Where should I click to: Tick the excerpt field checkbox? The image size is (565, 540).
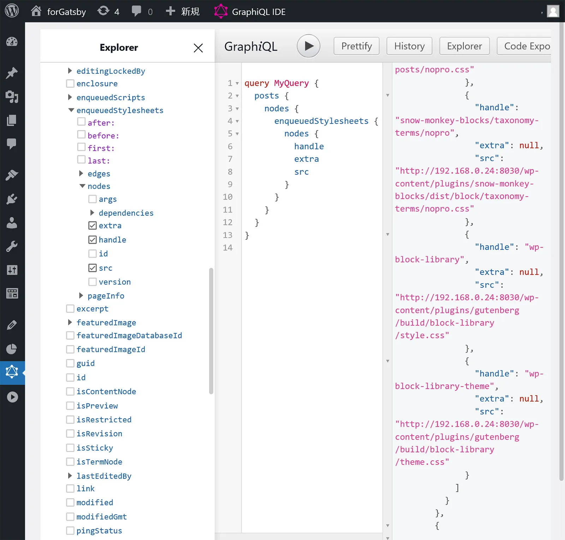pos(70,309)
